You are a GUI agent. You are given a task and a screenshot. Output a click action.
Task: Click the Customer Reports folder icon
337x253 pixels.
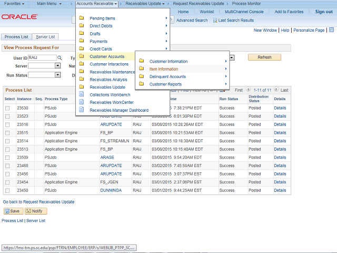(142, 84)
